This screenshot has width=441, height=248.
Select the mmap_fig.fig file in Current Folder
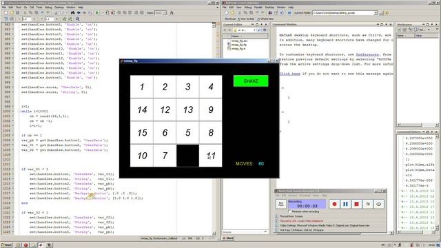(239, 45)
